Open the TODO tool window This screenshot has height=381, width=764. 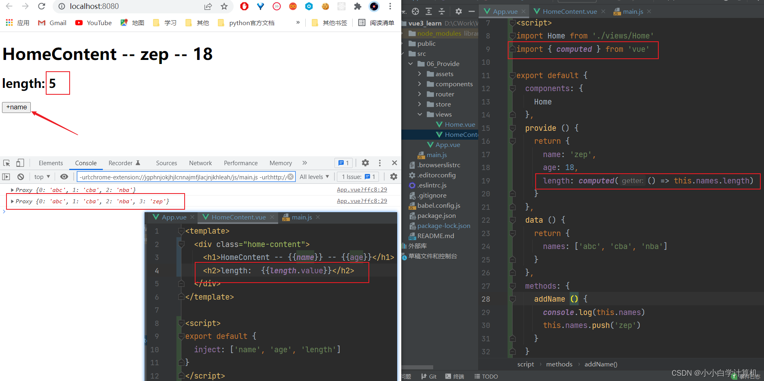[x=486, y=377]
